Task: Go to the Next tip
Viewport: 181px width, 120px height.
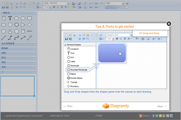Action: click(162, 106)
